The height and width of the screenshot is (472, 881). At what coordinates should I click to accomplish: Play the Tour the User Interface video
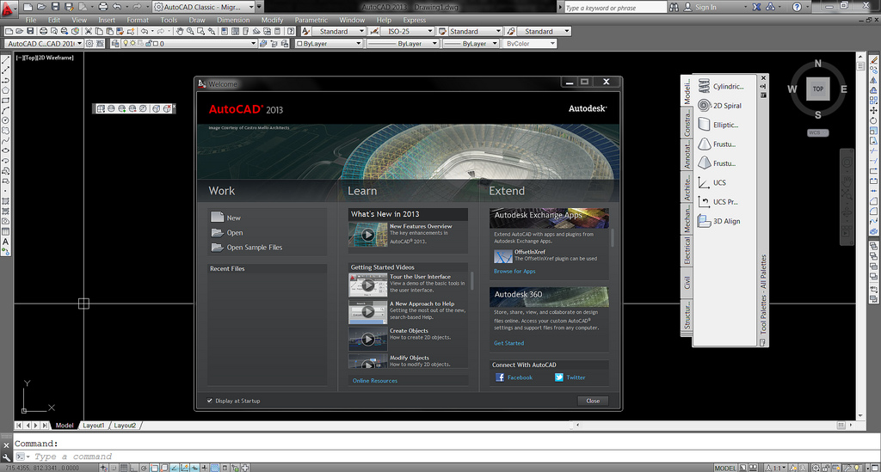point(367,285)
